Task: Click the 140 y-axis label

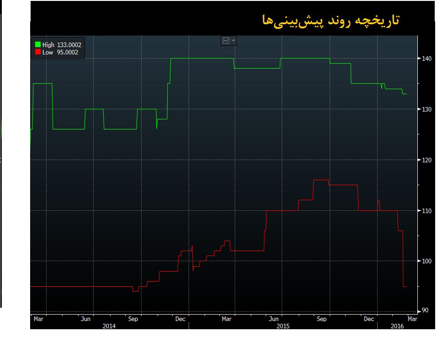Action: pyautogui.click(x=426, y=59)
